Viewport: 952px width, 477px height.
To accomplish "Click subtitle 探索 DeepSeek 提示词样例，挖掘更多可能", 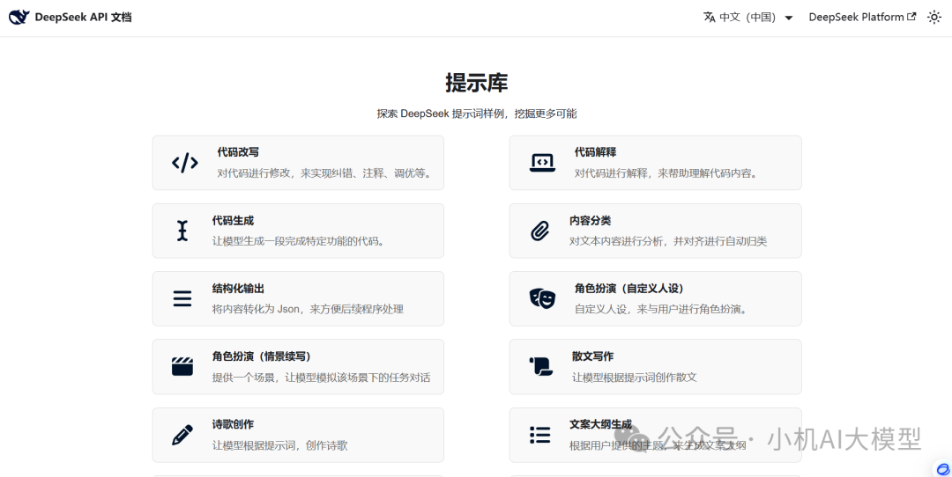I will (477, 114).
